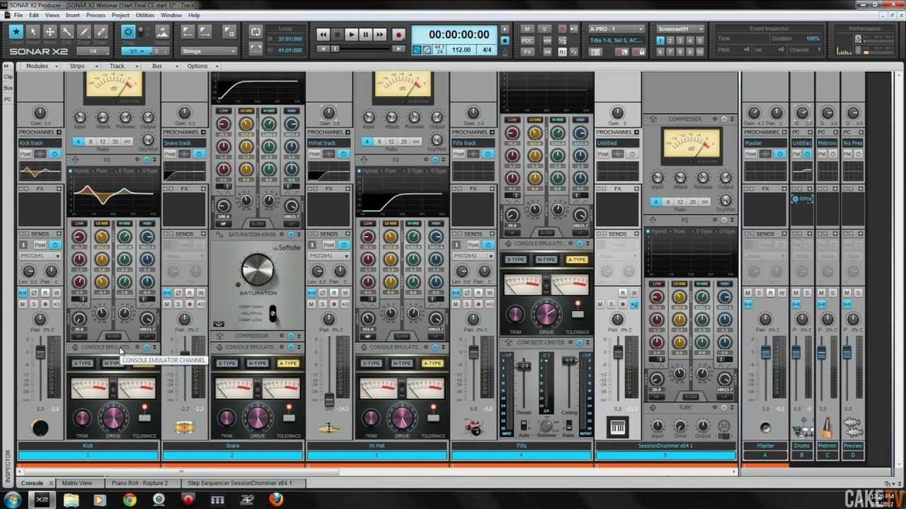Click the transport Record button
This screenshot has width=906, height=509.
coord(398,34)
